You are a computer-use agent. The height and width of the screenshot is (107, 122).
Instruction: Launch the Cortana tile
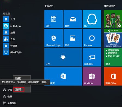point(92,38)
